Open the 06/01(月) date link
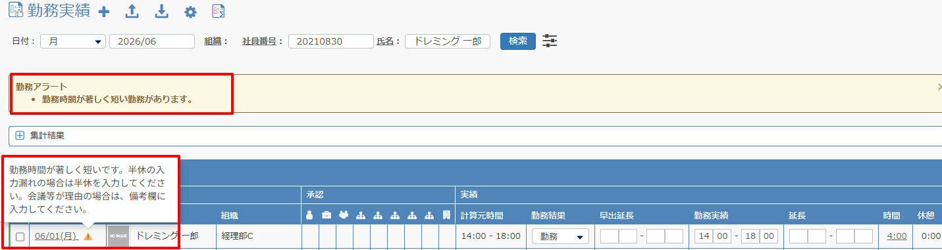The height and width of the screenshot is (250, 942). click(x=57, y=237)
